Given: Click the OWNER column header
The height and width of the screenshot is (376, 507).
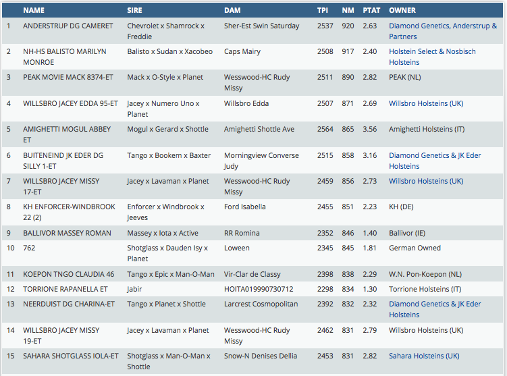Looking at the screenshot, I should 402,10.
